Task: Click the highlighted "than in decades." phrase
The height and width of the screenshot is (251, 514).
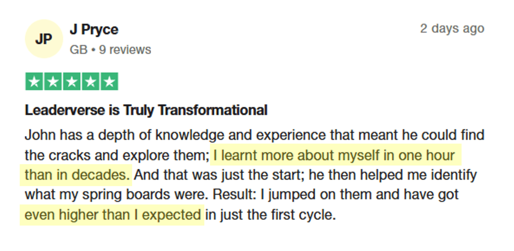Action: pos(77,175)
